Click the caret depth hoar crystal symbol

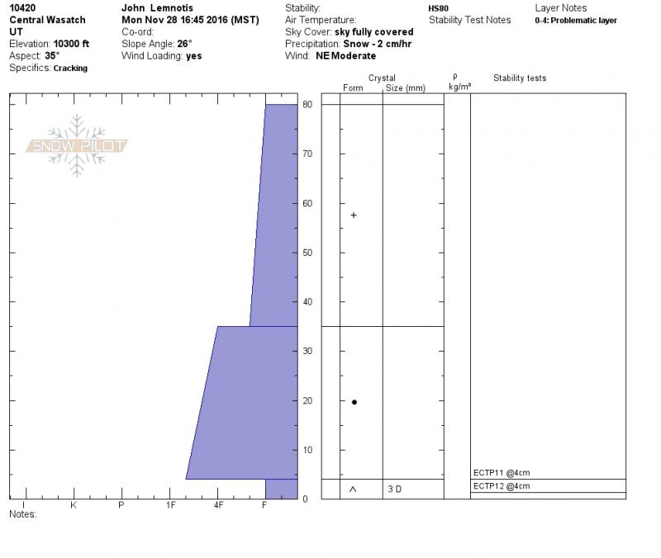click(x=353, y=489)
